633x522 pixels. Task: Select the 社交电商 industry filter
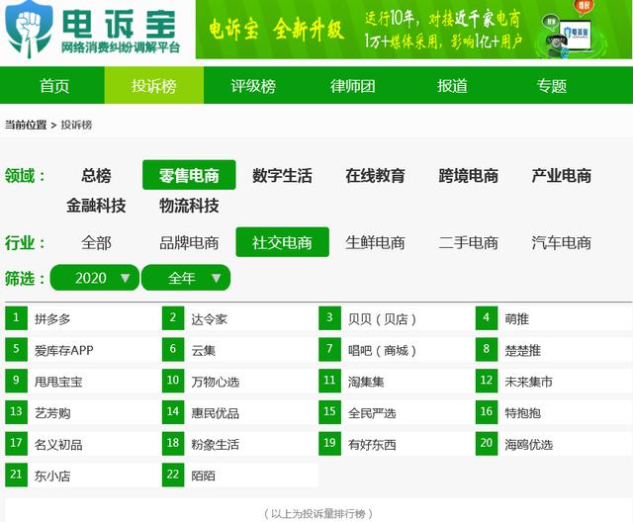point(282,242)
